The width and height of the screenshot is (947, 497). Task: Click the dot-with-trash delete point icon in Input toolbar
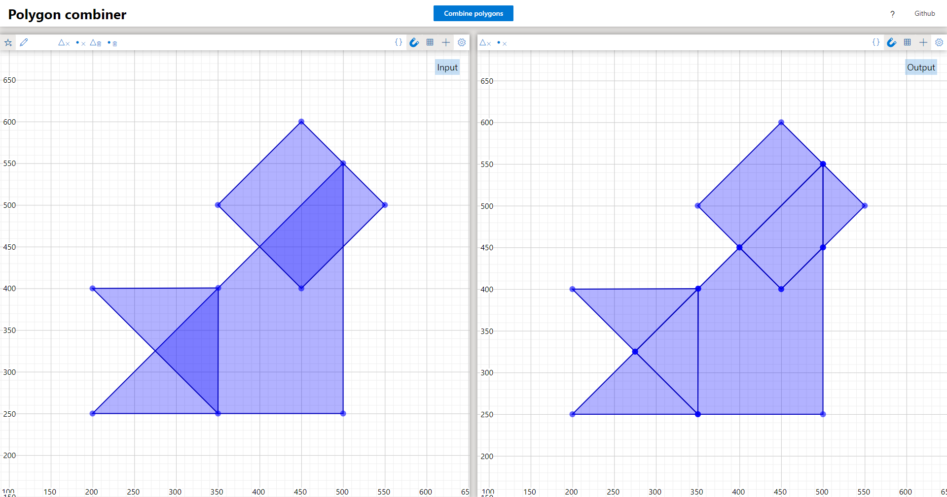pos(112,43)
